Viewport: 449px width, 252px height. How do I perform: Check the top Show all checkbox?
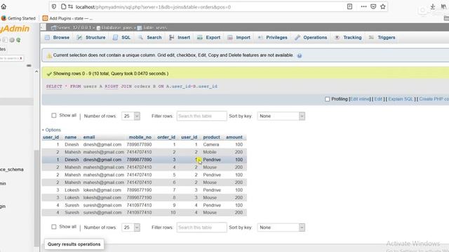click(x=54, y=115)
